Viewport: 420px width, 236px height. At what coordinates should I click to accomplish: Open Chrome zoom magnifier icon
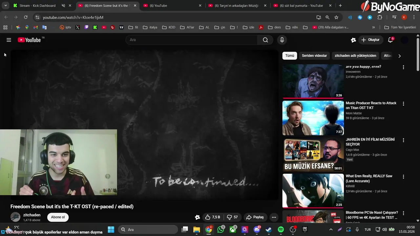[x=327, y=17]
